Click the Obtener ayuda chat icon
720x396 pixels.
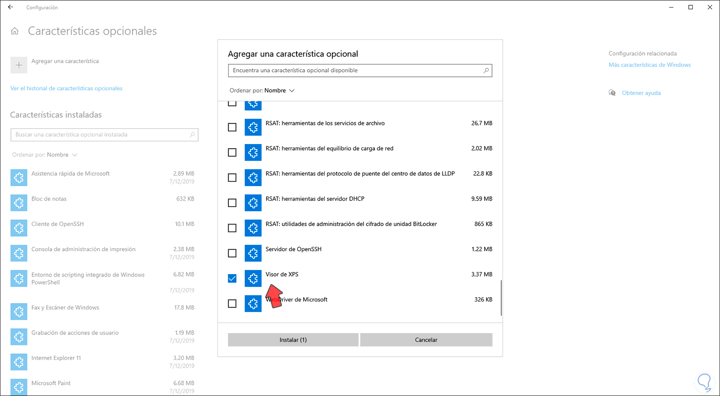click(x=612, y=93)
